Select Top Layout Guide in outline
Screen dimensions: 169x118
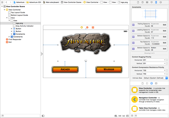click(x=18, y=12)
